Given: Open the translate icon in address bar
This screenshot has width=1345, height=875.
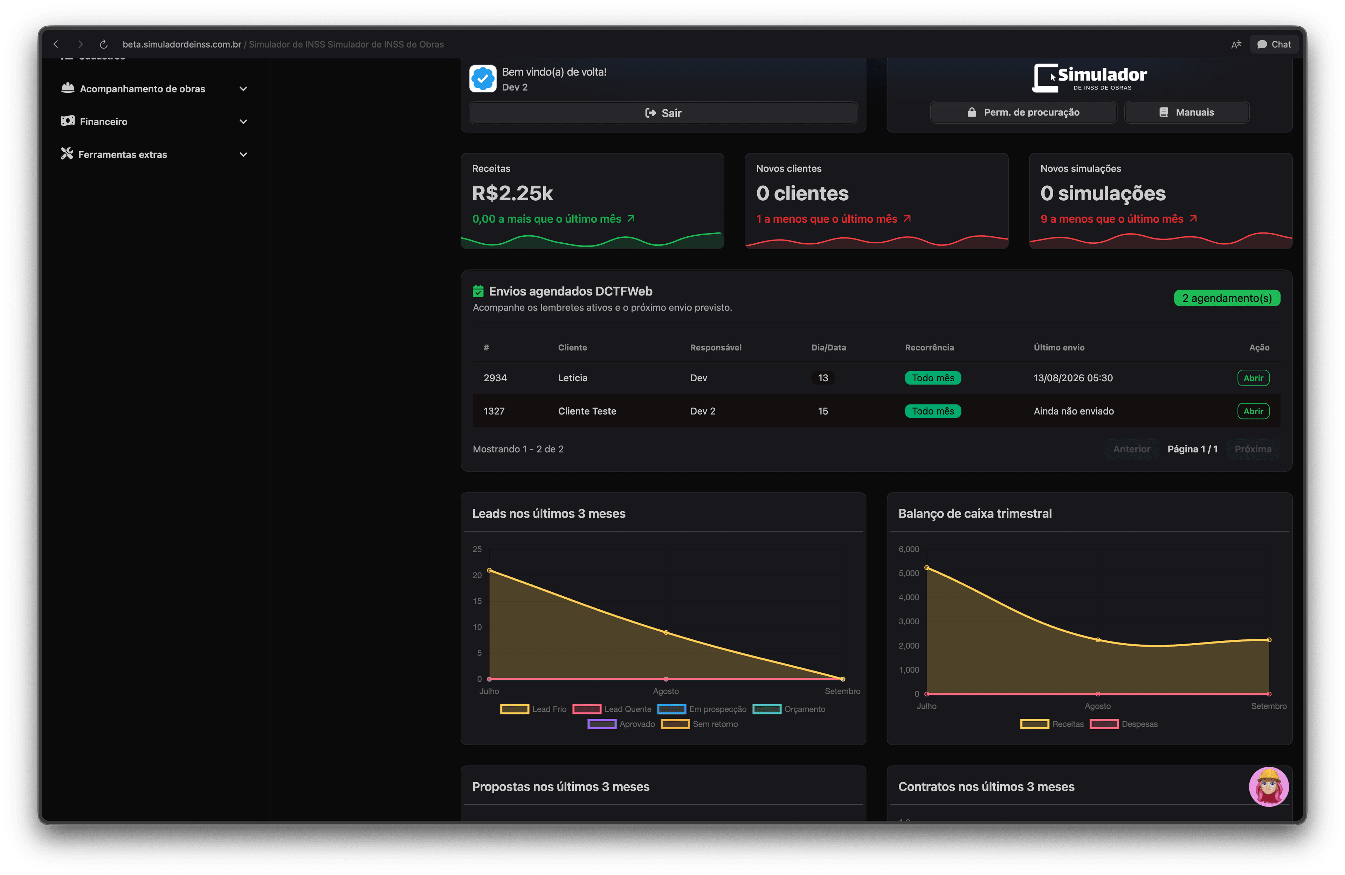Looking at the screenshot, I should click(x=1236, y=44).
